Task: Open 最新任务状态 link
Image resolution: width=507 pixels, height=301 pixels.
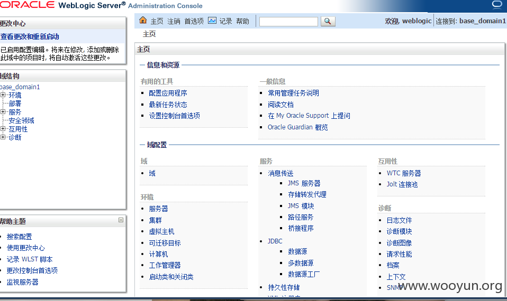Action: [x=168, y=105]
